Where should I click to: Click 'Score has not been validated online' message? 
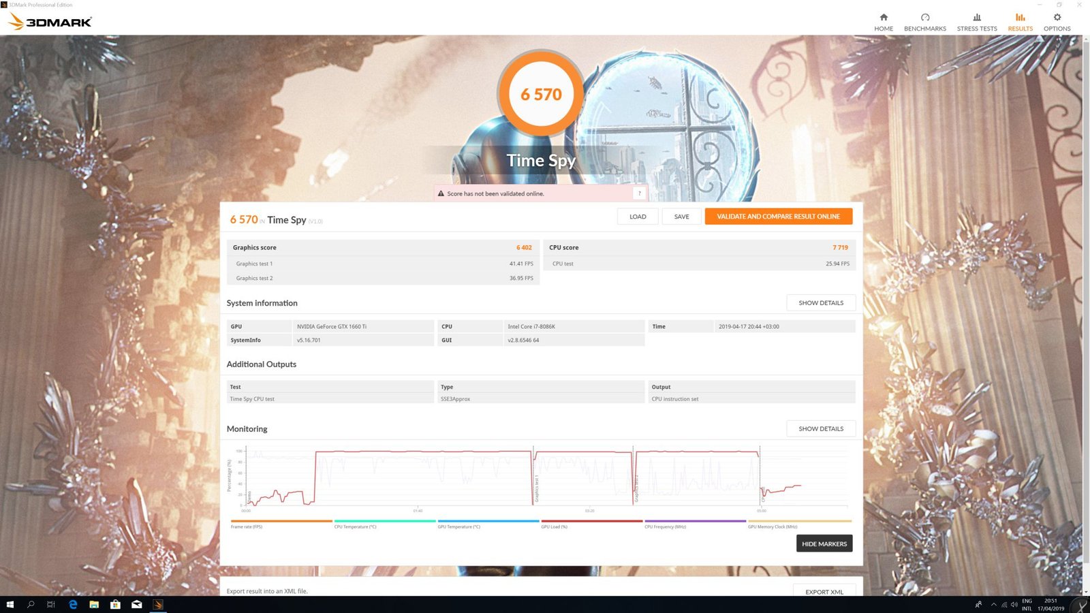[495, 194]
